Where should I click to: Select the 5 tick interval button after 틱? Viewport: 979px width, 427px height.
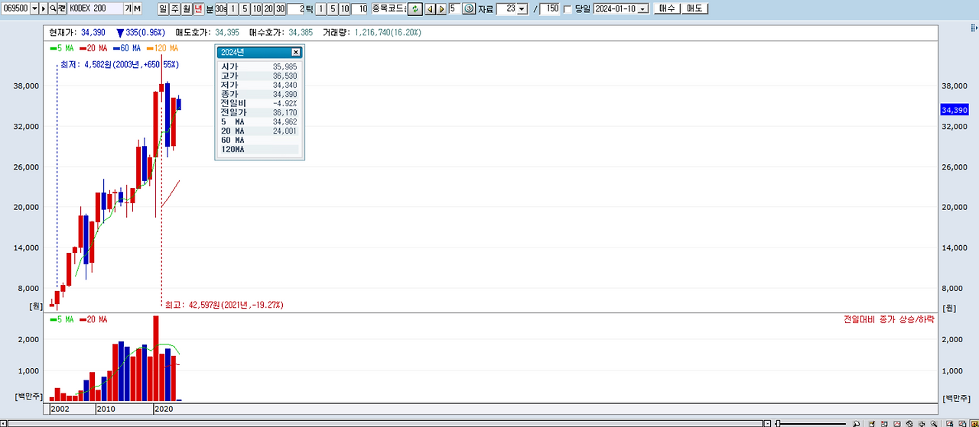[x=333, y=8]
